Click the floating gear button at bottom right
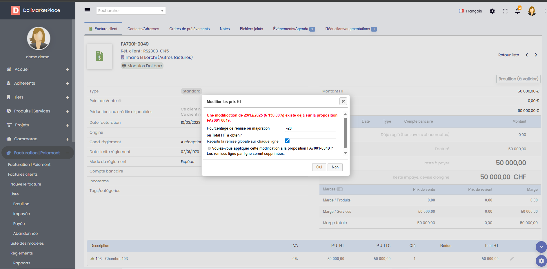This screenshot has width=547, height=269. point(541,261)
